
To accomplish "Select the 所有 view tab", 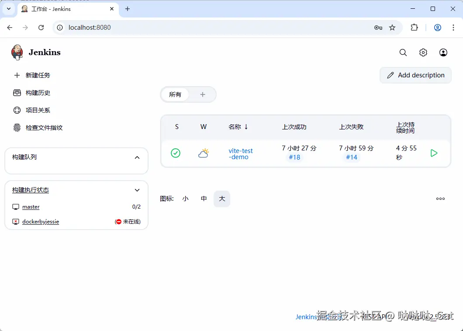I will pos(175,94).
